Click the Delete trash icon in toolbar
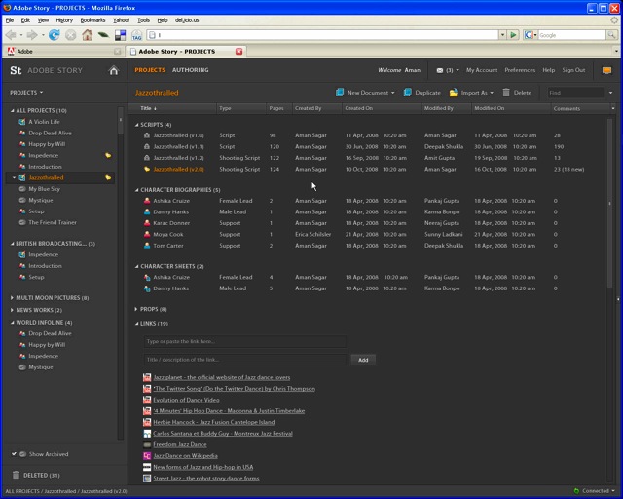The height and width of the screenshot is (499, 623). 506,93
